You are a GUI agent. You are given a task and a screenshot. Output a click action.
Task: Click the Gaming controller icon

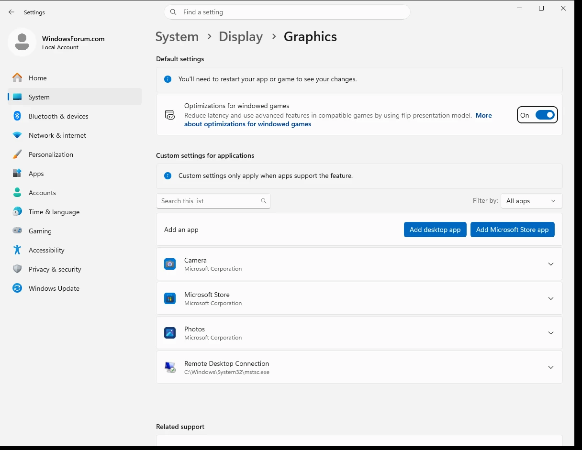point(17,231)
